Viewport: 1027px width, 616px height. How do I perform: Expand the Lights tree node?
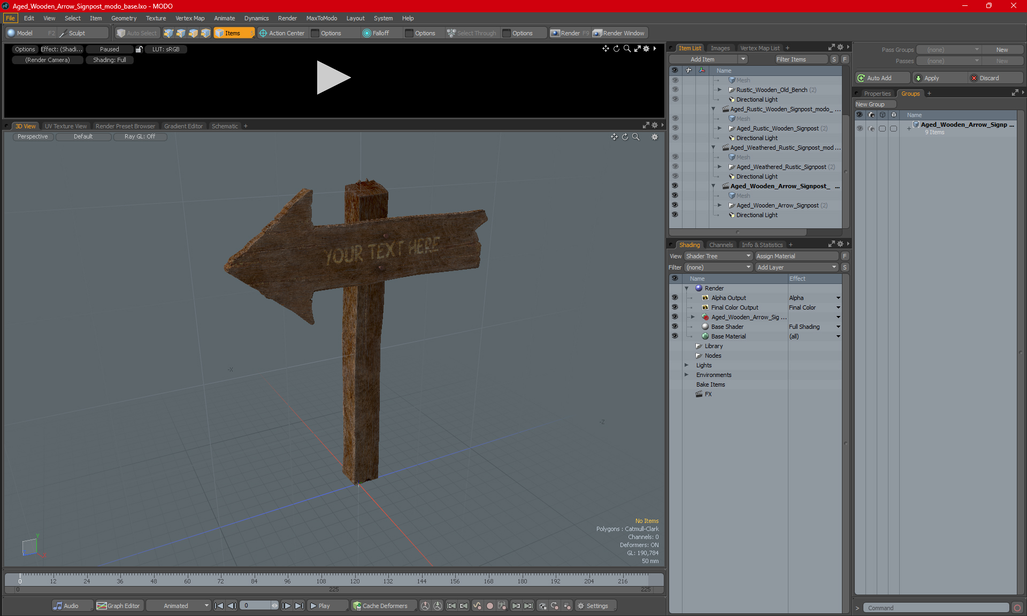pos(687,365)
